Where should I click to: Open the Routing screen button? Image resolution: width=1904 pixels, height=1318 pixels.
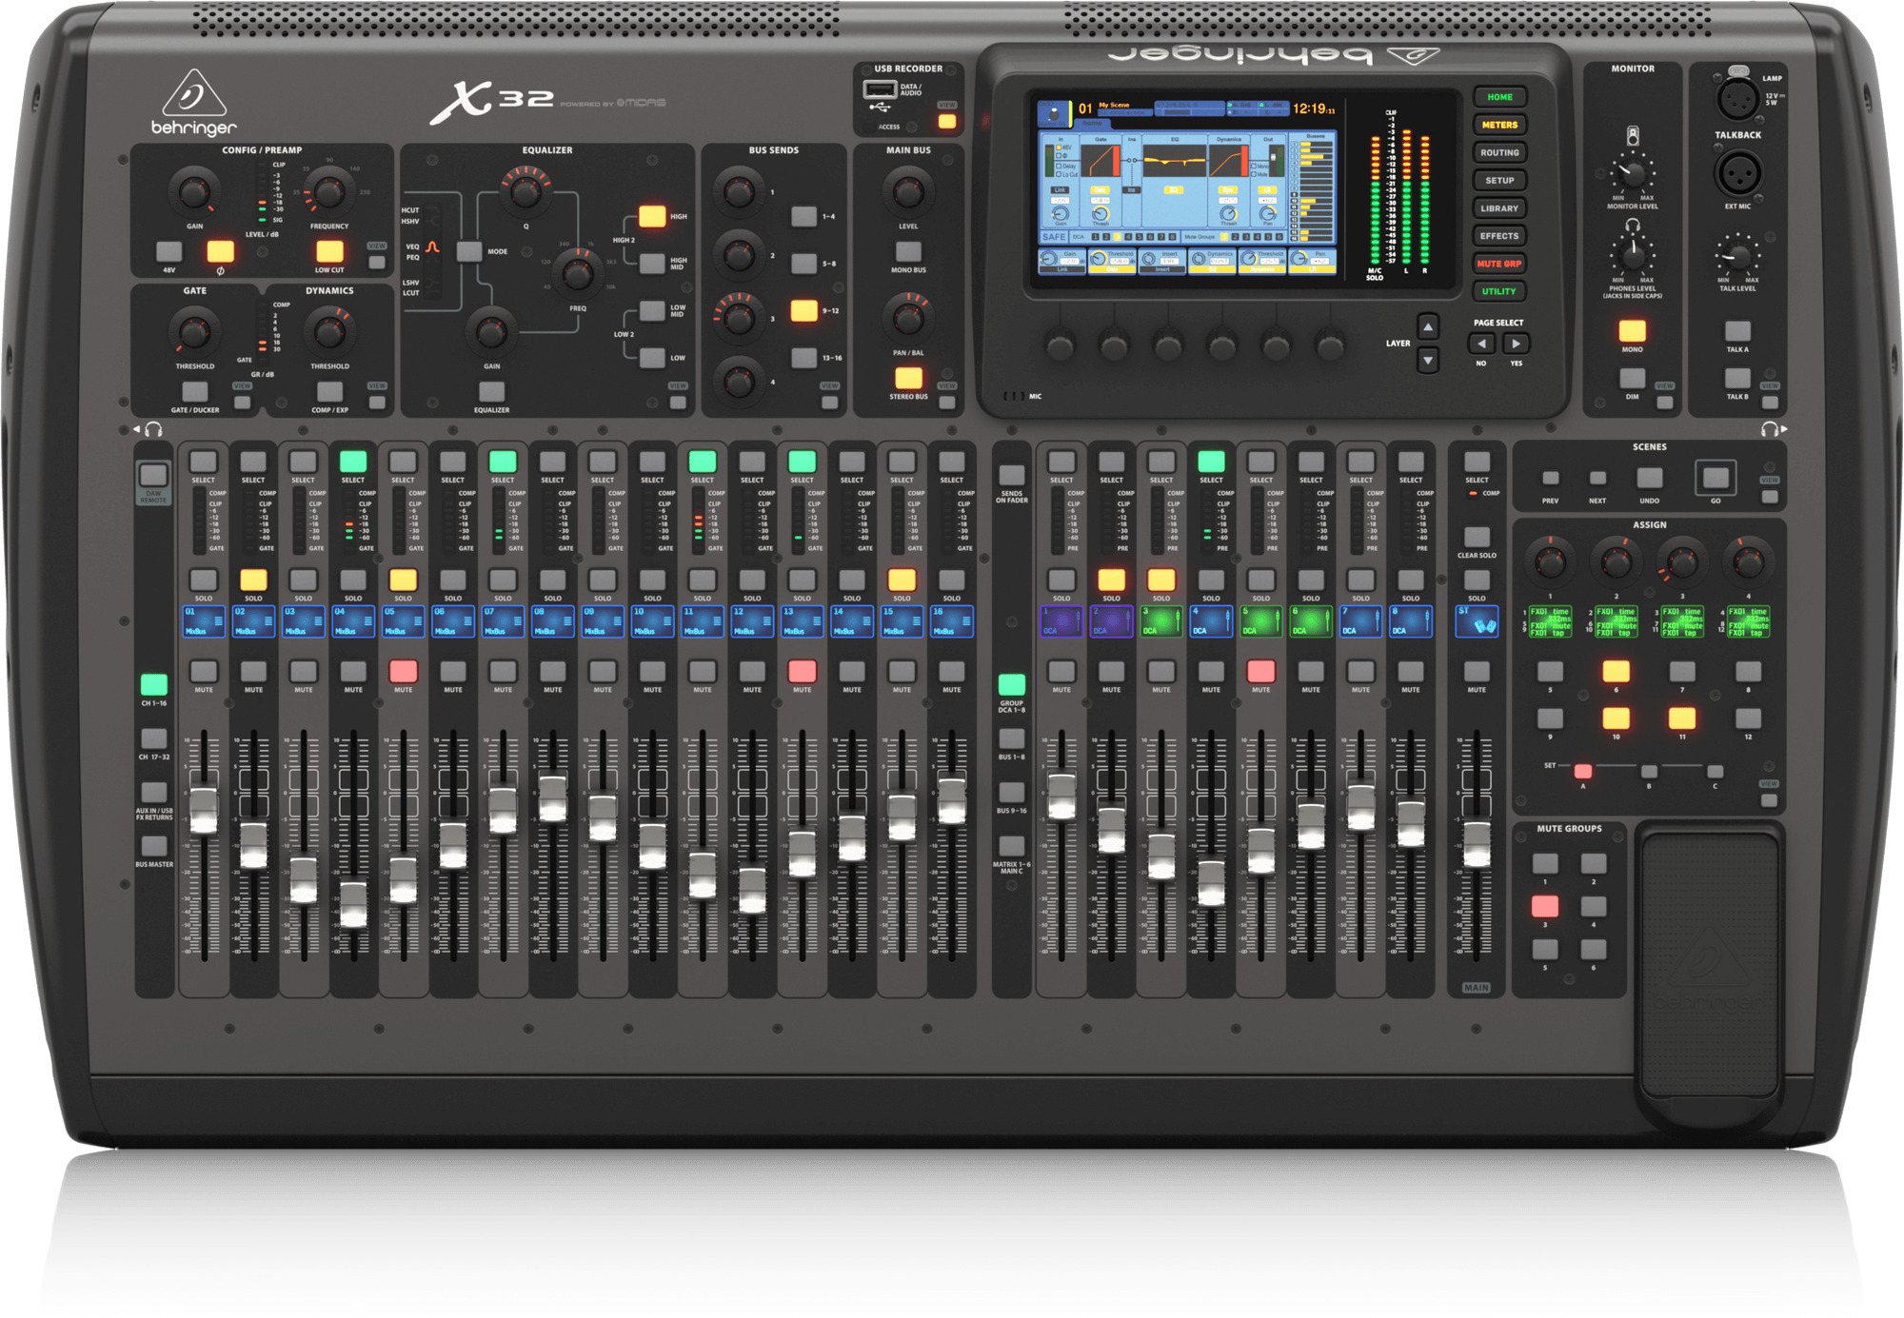(x=1499, y=152)
